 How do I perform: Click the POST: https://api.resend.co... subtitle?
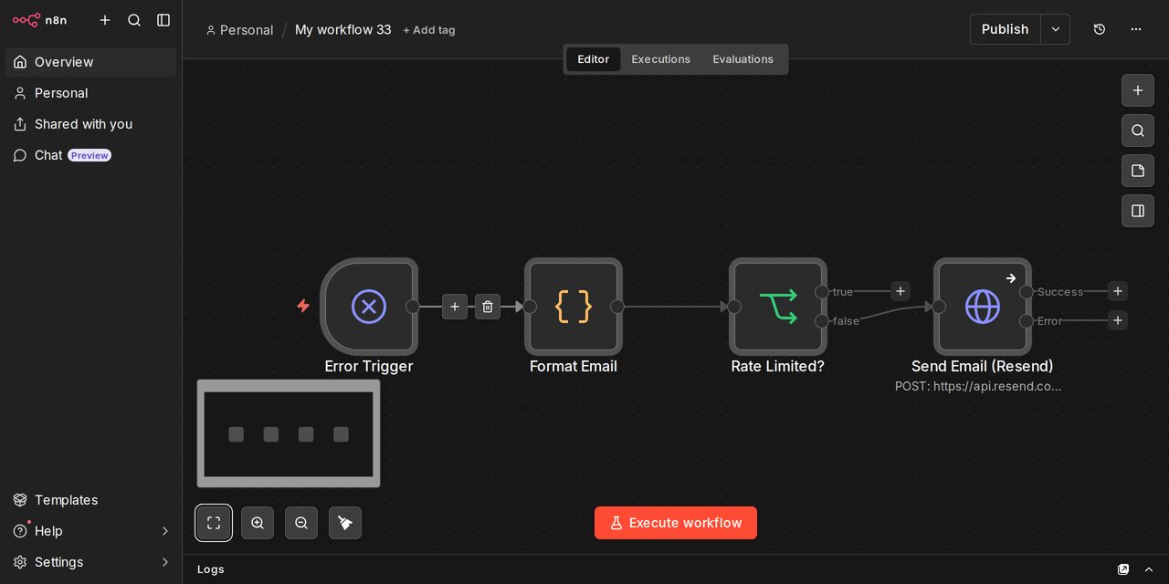(x=978, y=386)
